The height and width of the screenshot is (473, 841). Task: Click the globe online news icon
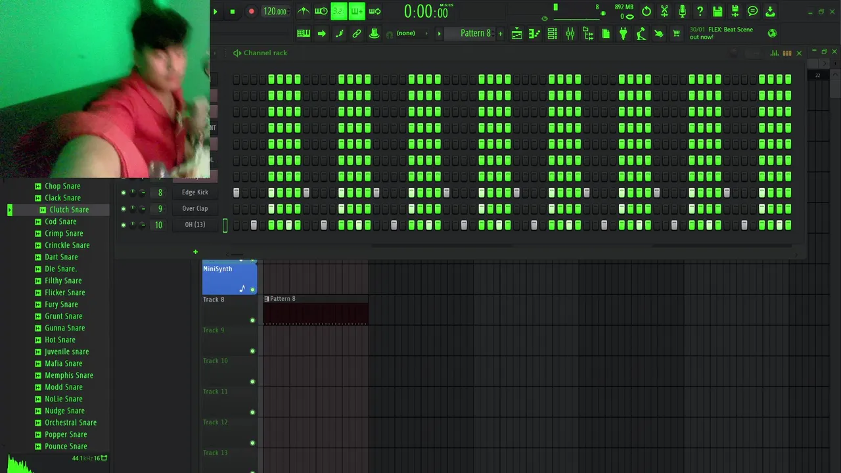(772, 34)
